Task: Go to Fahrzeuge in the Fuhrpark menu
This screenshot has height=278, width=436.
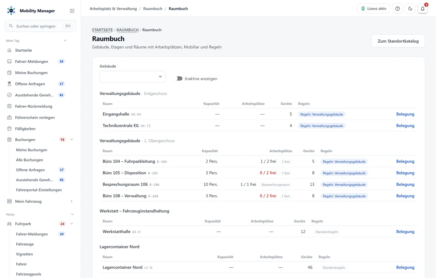Action: (x=25, y=244)
